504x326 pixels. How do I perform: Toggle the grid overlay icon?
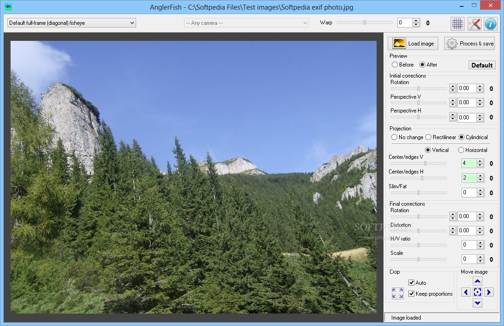[x=457, y=23]
